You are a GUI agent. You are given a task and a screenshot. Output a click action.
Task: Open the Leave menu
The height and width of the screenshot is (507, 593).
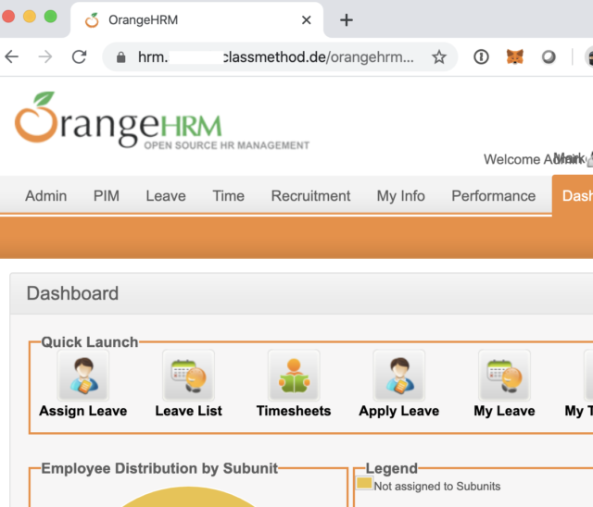point(166,196)
